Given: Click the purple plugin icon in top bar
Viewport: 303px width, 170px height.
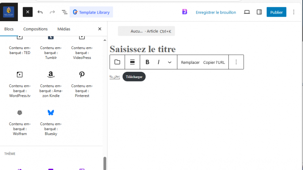Looking at the screenshot, I should pos(184,12).
